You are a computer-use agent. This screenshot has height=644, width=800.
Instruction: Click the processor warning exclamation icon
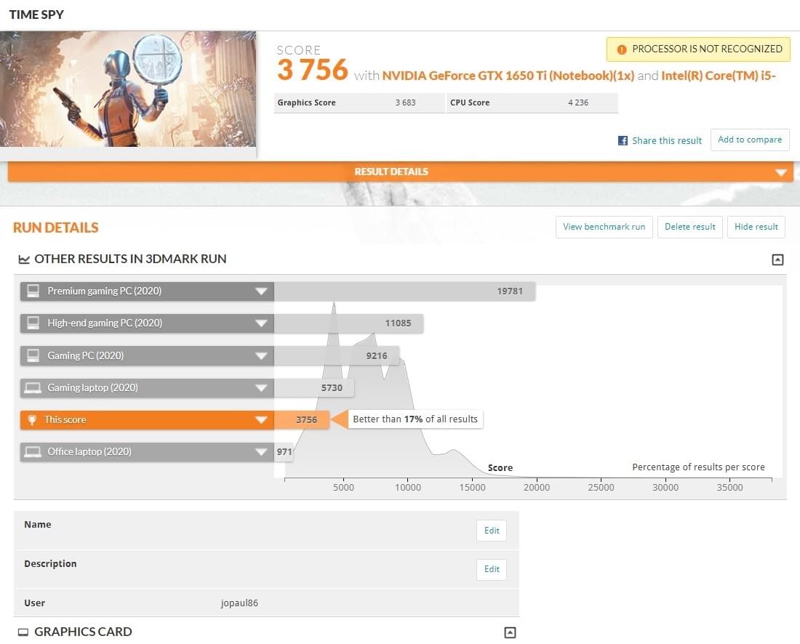621,49
